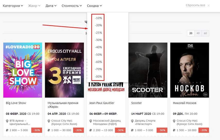Click location pin icon for Дворец Спорта Мегаспорт

click(x=133, y=121)
